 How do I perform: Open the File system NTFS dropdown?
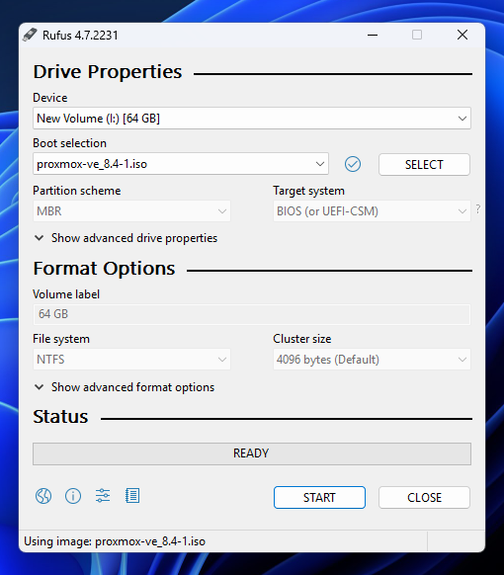click(131, 359)
